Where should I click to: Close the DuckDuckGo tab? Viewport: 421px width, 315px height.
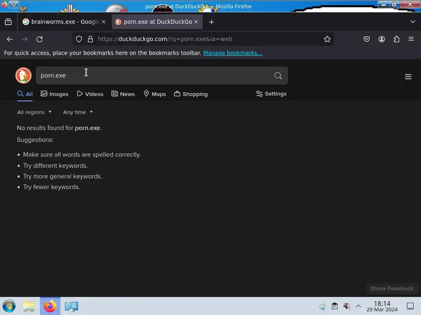196,22
